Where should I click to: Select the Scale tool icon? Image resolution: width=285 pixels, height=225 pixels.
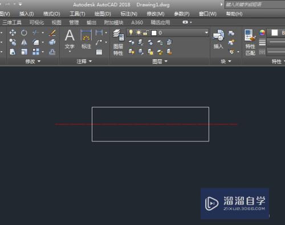(24, 52)
